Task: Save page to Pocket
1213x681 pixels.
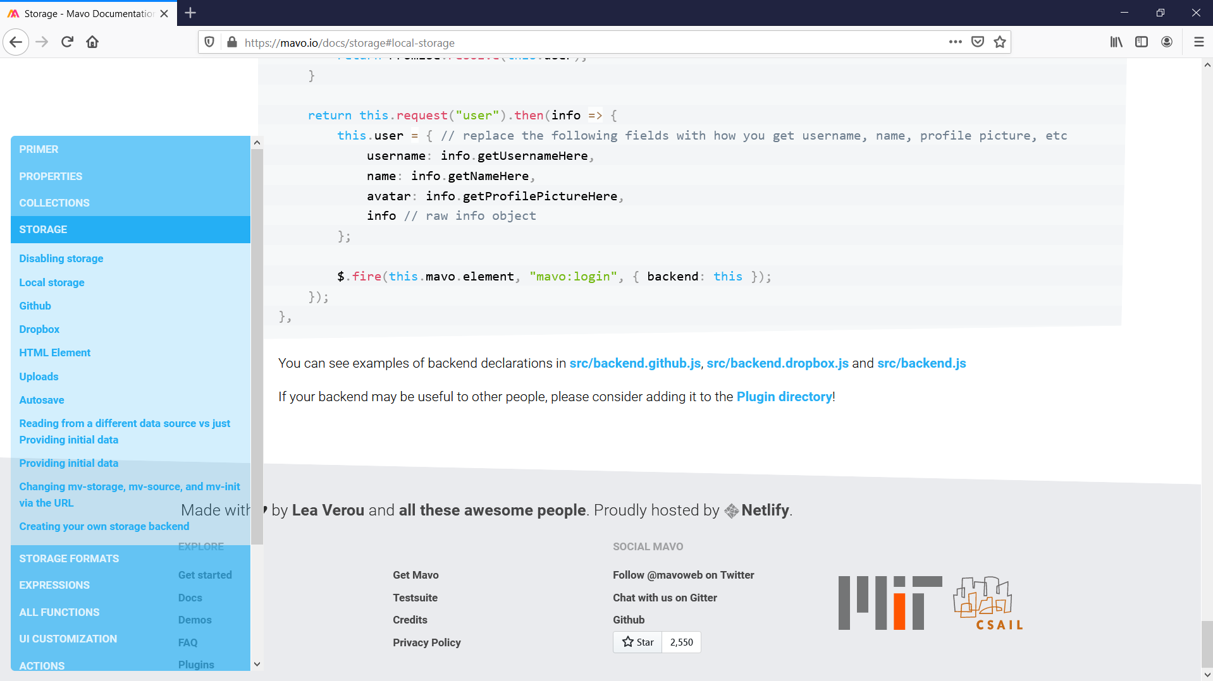Action: pyautogui.click(x=978, y=42)
